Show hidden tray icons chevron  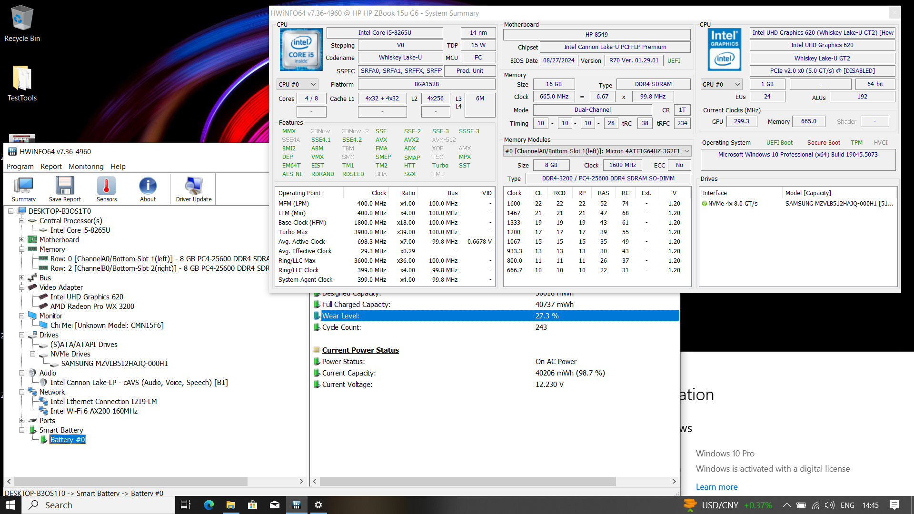[786, 505]
